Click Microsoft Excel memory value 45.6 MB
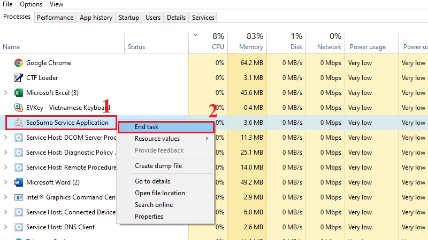The width and height of the screenshot is (428, 240). (251, 93)
